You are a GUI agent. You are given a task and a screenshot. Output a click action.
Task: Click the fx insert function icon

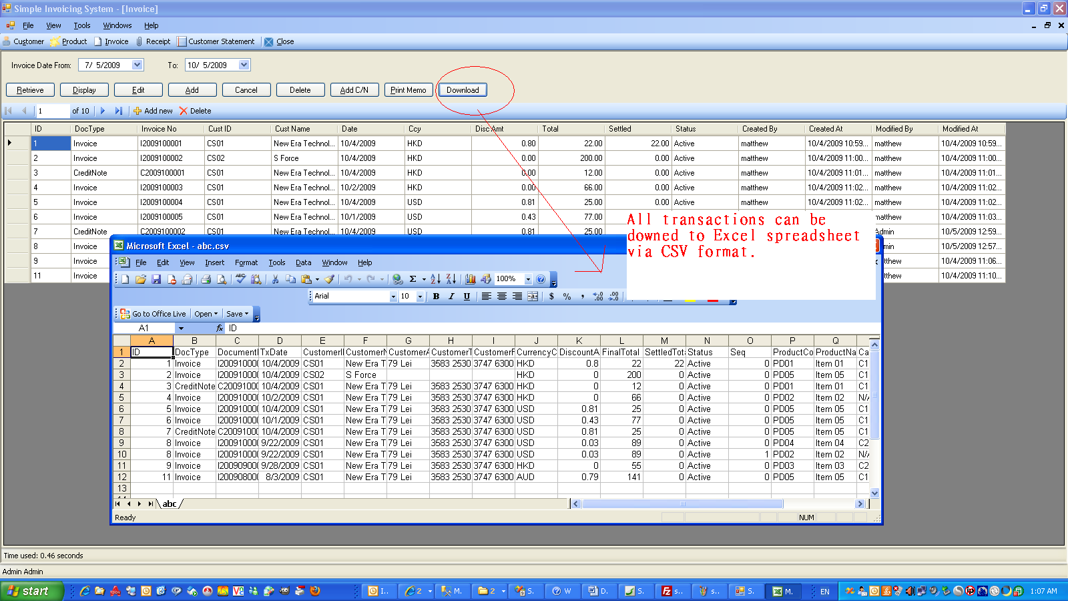coord(220,328)
